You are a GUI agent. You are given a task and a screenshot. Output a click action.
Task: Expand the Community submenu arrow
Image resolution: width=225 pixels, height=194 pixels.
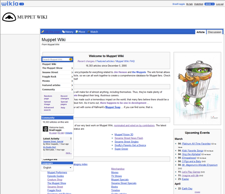72,90
